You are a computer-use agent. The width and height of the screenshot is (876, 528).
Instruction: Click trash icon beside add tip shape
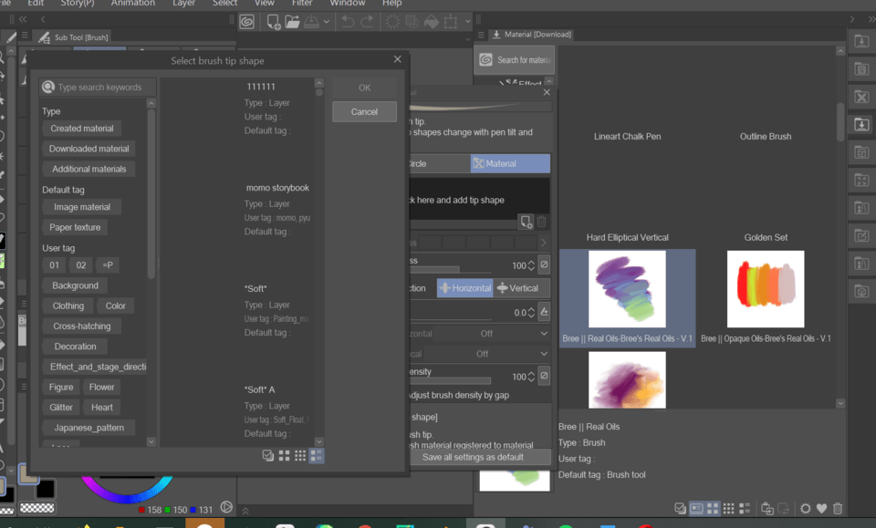pyautogui.click(x=541, y=222)
